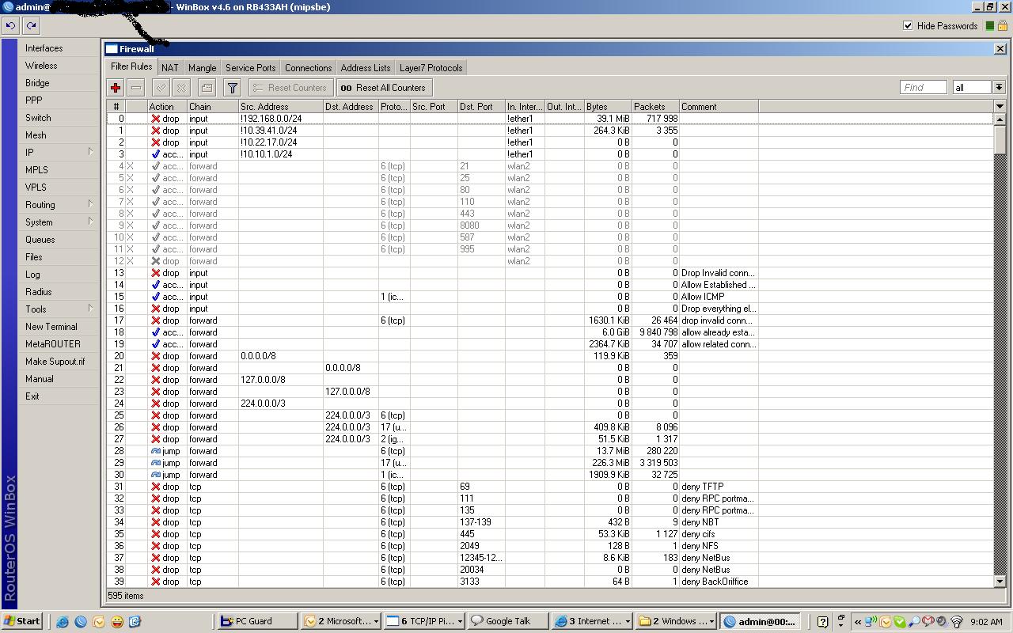Viewport: 1013px width, 633px height.
Task: Click the undo arrow below the title bar
Action: click(x=10, y=25)
